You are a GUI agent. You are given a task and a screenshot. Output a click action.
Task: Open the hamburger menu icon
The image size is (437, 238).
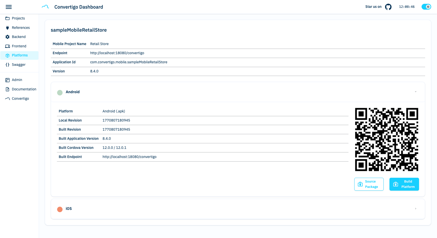(9, 7)
